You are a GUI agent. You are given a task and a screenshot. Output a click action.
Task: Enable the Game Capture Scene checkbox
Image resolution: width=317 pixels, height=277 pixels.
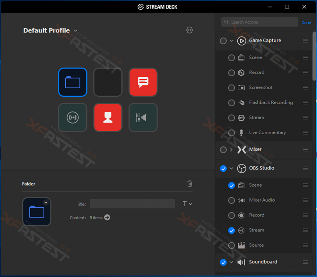tap(232, 58)
